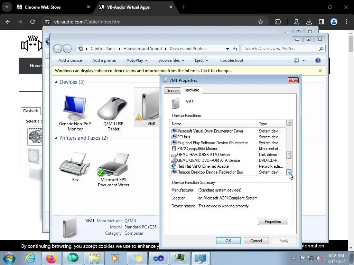Select Microsoft XPS Document Writer printer
The height and width of the screenshot is (265, 354).
click(x=113, y=165)
